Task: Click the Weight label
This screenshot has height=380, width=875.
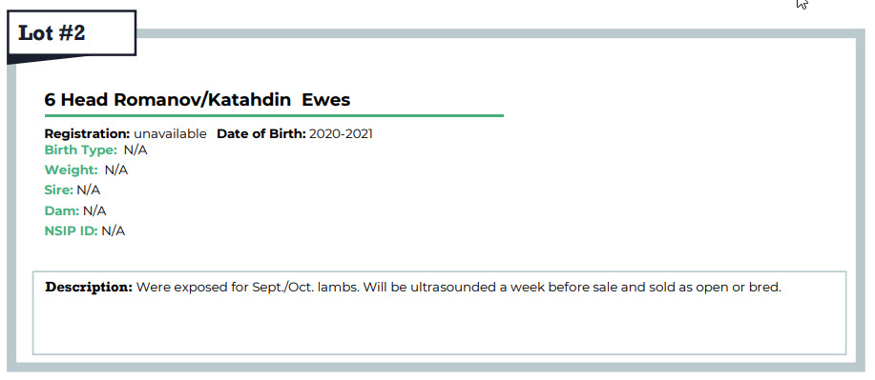Action: click(72, 170)
